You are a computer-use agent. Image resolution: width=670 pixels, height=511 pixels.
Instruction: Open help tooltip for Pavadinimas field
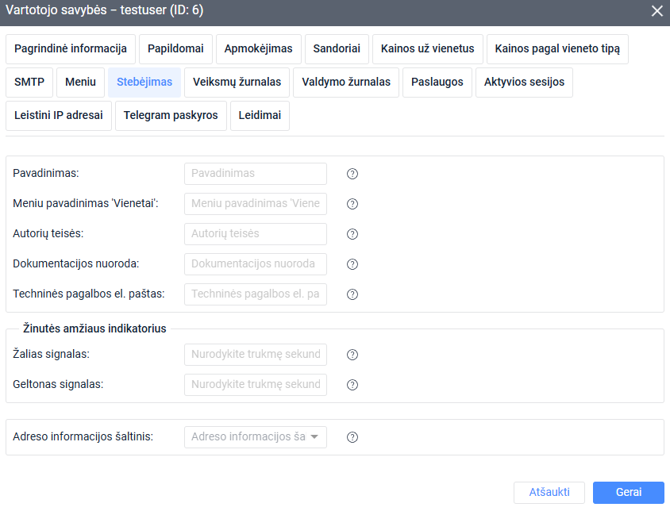click(x=352, y=173)
